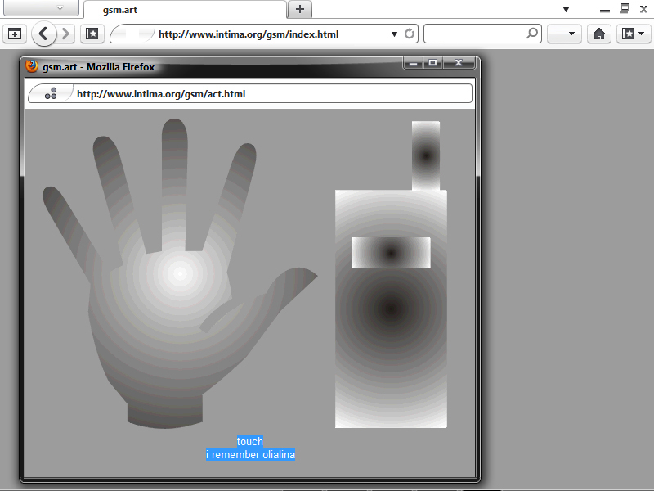
Task: Open dropdown button left of home icon
Action: 563,34
